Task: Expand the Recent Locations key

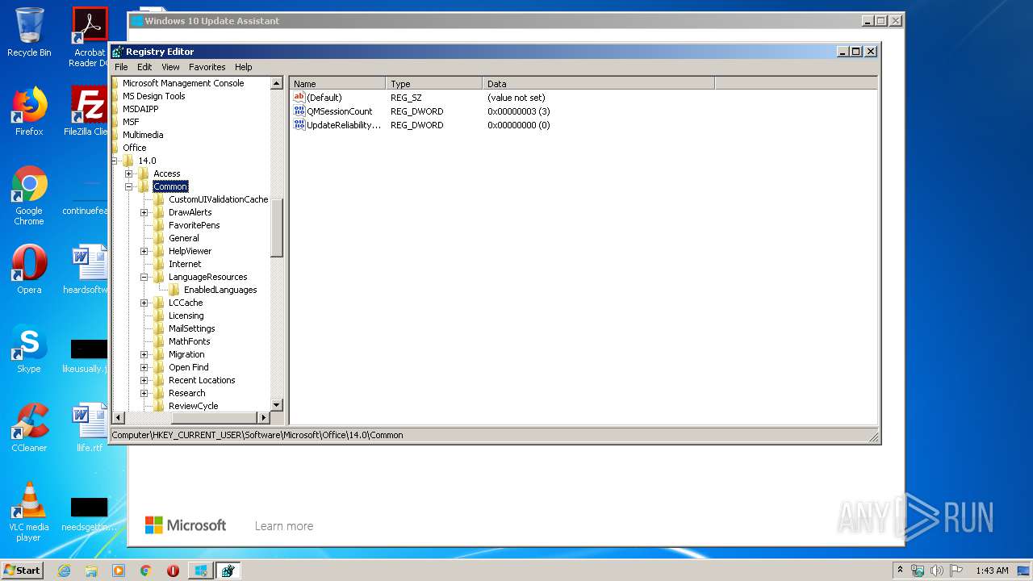Action: pyautogui.click(x=144, y=380)
